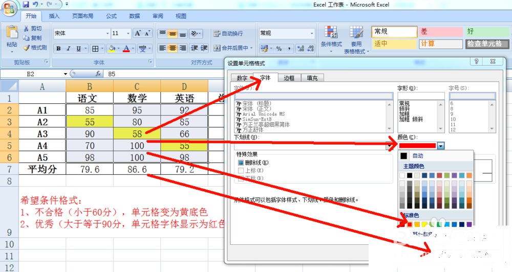
Task: Toggle underline formatting in ribbon
Action: 78,49
